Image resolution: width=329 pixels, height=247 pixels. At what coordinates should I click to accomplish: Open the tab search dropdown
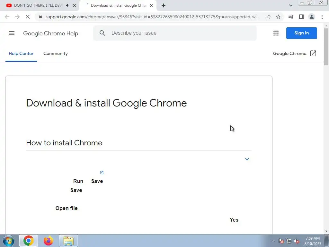(x=290, y=5)
